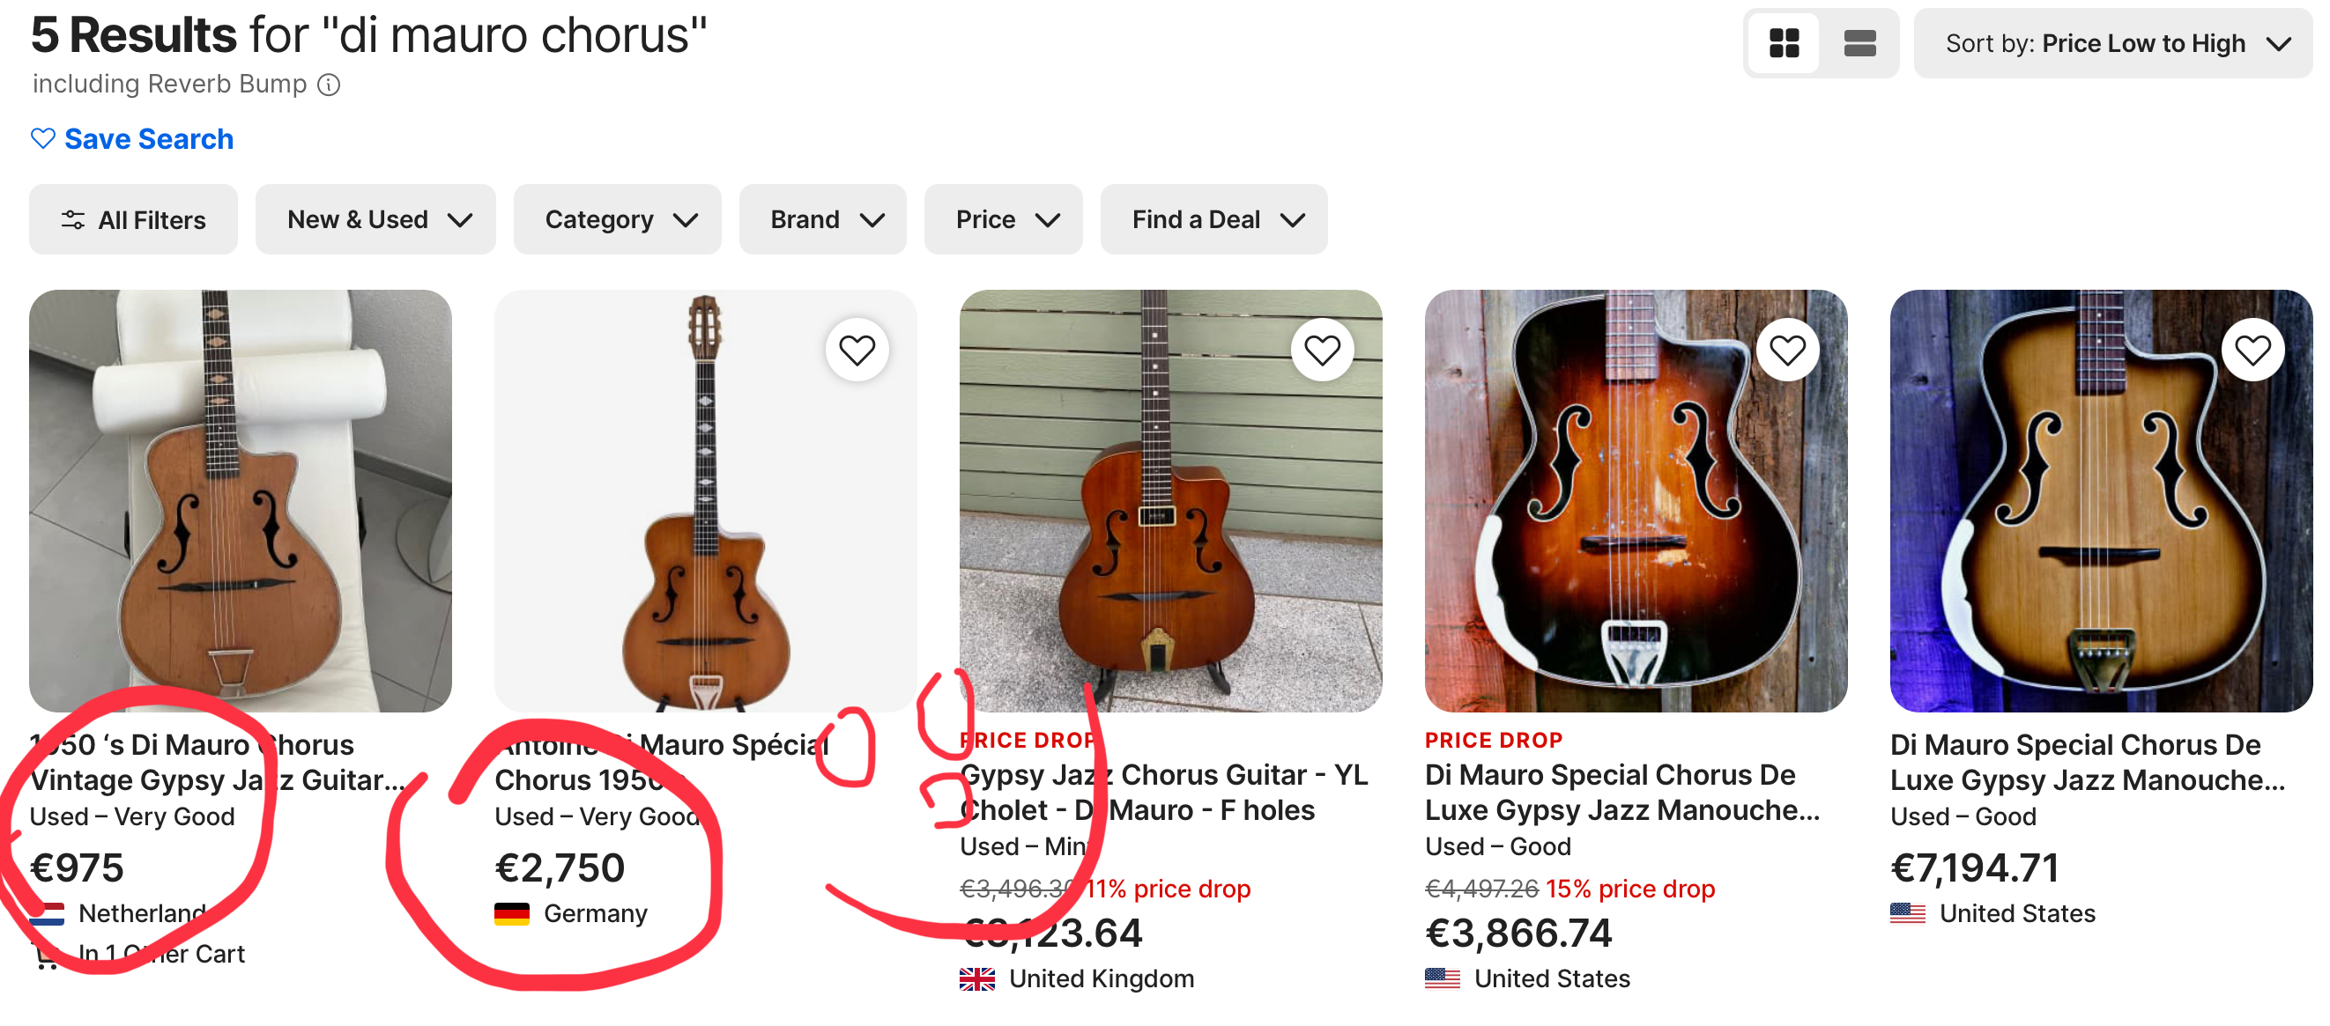Open the Find a Deal menu
The width and height of the screenshot is (2330, 1026).
(x=1213, y=219)
